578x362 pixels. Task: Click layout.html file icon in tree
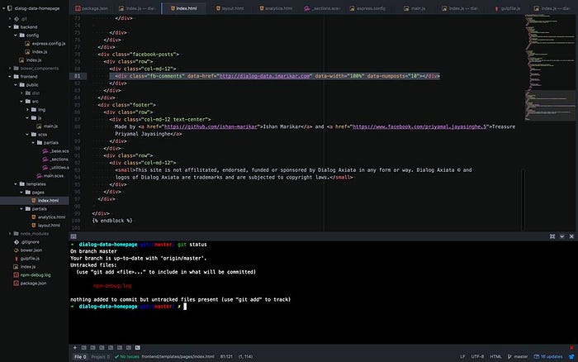(x=34, y=225)
